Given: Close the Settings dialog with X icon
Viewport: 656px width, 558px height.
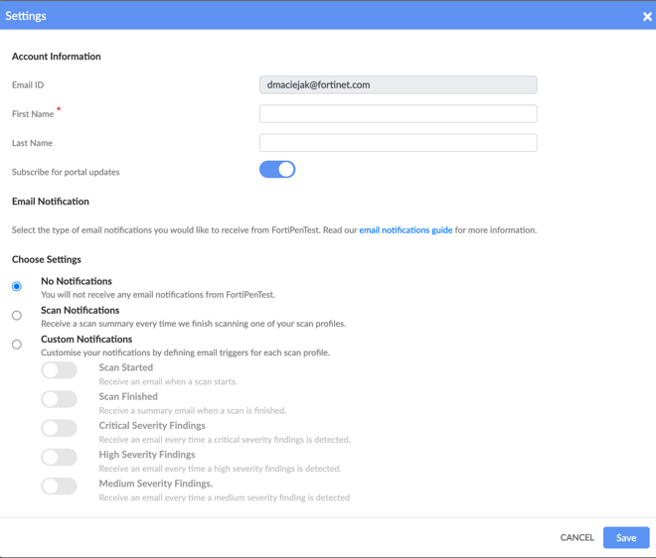Looking at the screenshot, I should [647, 16].
